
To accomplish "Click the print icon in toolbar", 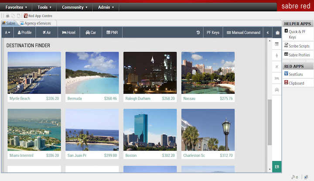I will (7, 16).
